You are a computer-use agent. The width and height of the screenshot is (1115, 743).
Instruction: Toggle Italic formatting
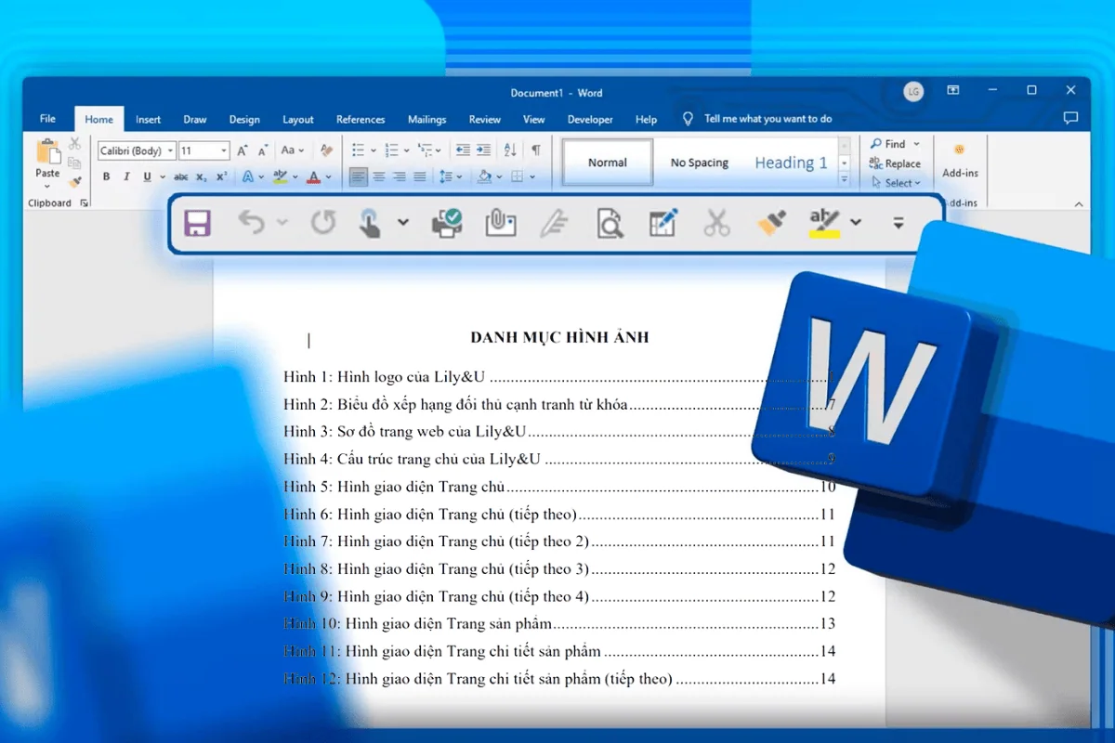[x=126, y=176]
